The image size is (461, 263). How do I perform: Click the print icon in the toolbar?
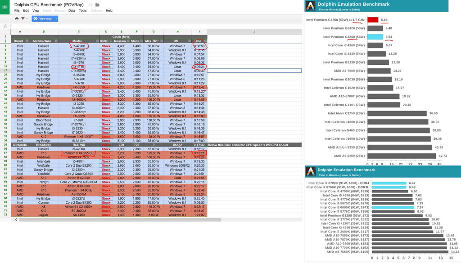17,18
